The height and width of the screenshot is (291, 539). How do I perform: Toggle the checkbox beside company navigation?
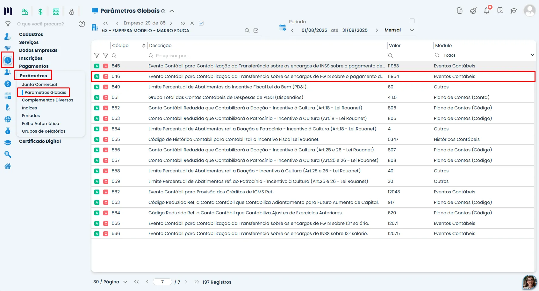[x=201, y=23]
